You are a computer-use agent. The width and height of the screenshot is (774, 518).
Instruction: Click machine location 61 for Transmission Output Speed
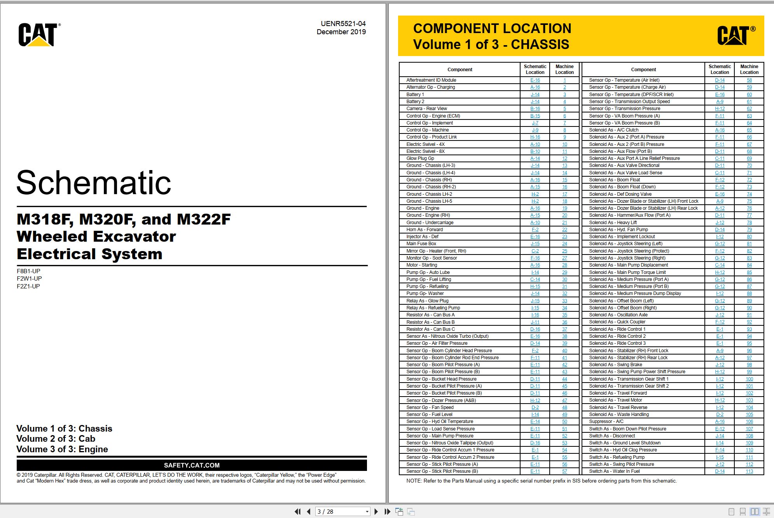749,102
